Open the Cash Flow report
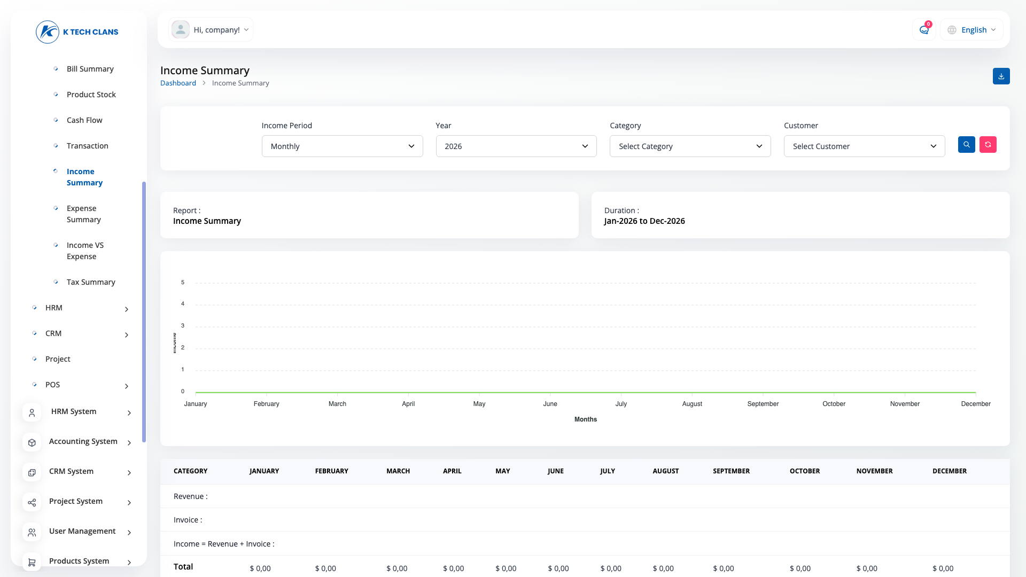This screenshot has height=577, width=1026. point(84,120)
